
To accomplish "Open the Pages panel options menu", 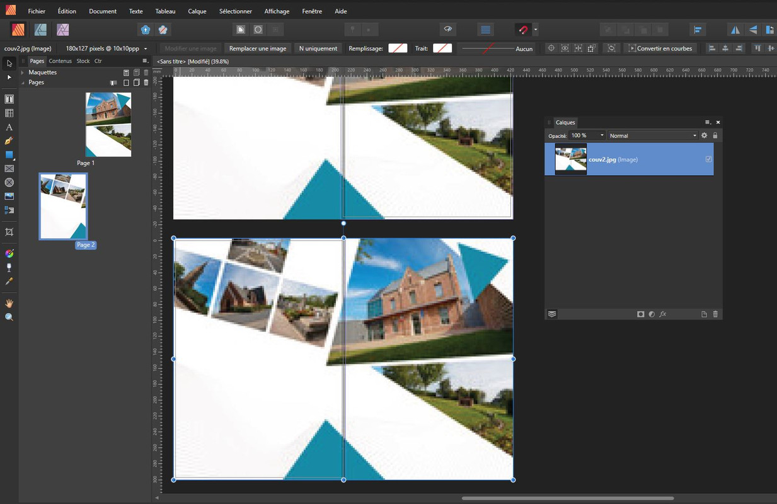I will pyautogui.click(x=145, y=61).
